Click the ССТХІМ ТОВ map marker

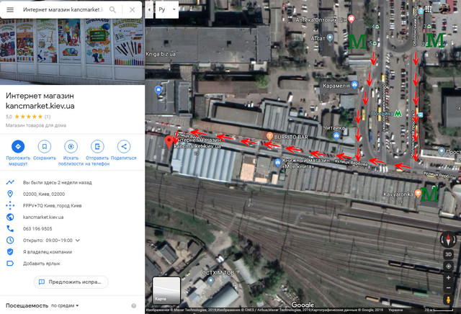pyautogui.click(x=210, y=281)
